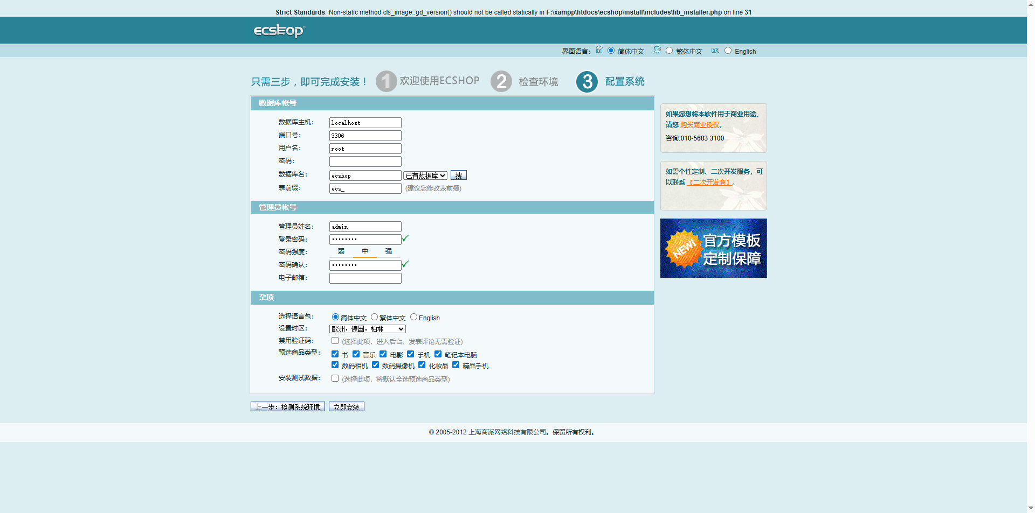This screenshot has width=1035, height=513.
Task: Select 繁体中文 interface language radio in top bar
Action: pyautogui.click(x=669, y=51)
